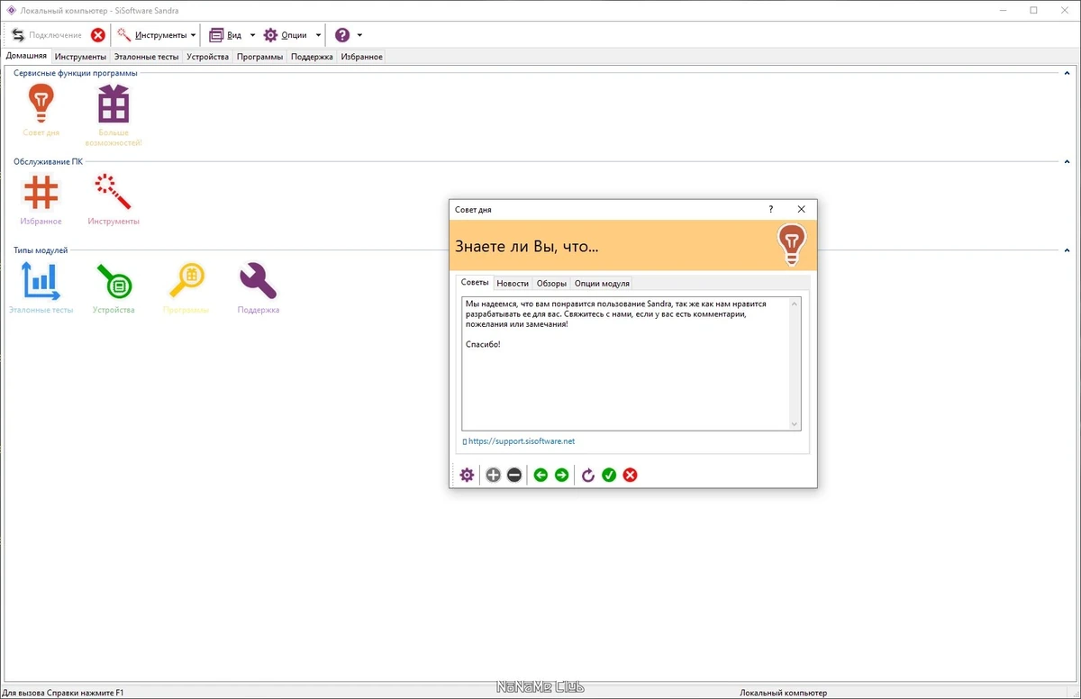Select the Обзоры tab in dialog
Image resolution: width=1081 pixels, height=699 pixels.
(551, 283)
